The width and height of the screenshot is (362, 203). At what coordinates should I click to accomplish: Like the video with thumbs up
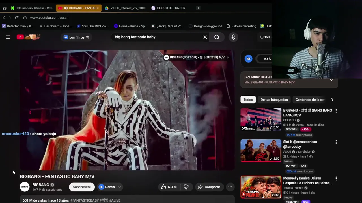tap(169, 187)
